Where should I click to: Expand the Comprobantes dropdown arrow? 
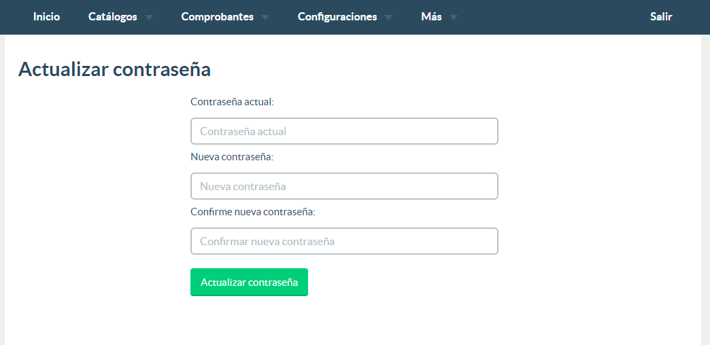pyautogui.click(x=265, y=18)
